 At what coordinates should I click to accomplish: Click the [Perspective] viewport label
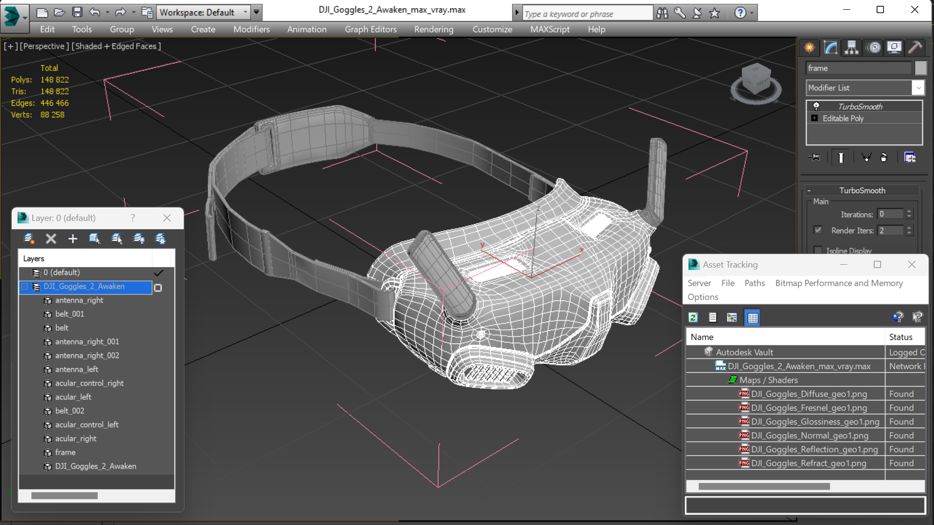[x=44, y=46]
